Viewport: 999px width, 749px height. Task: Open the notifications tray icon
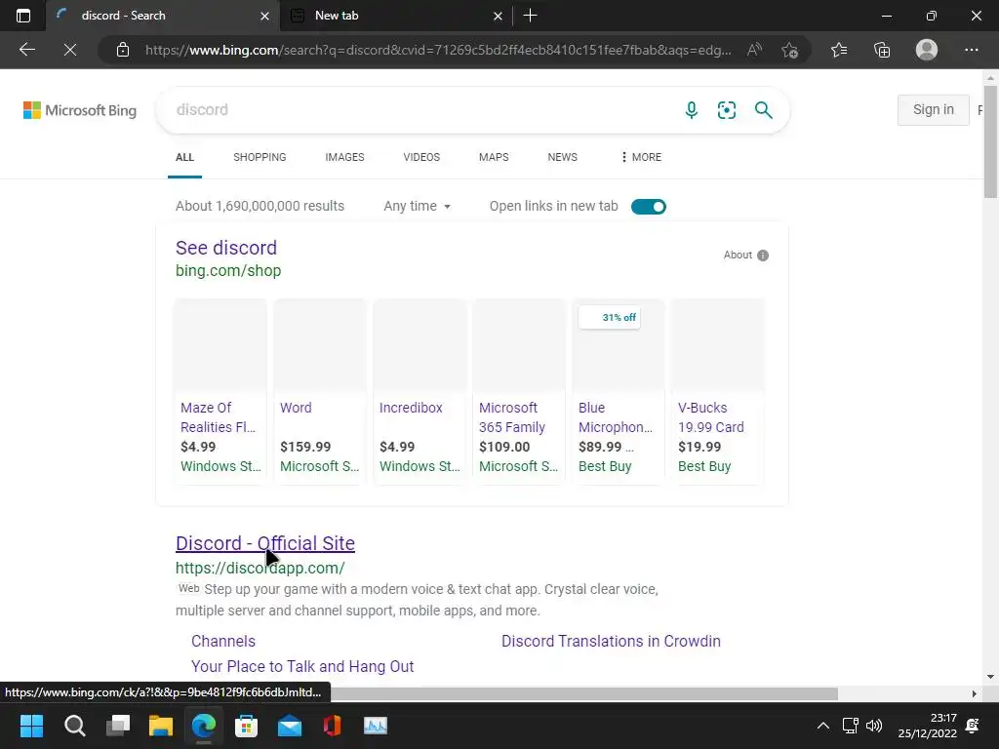coord(973,726)
